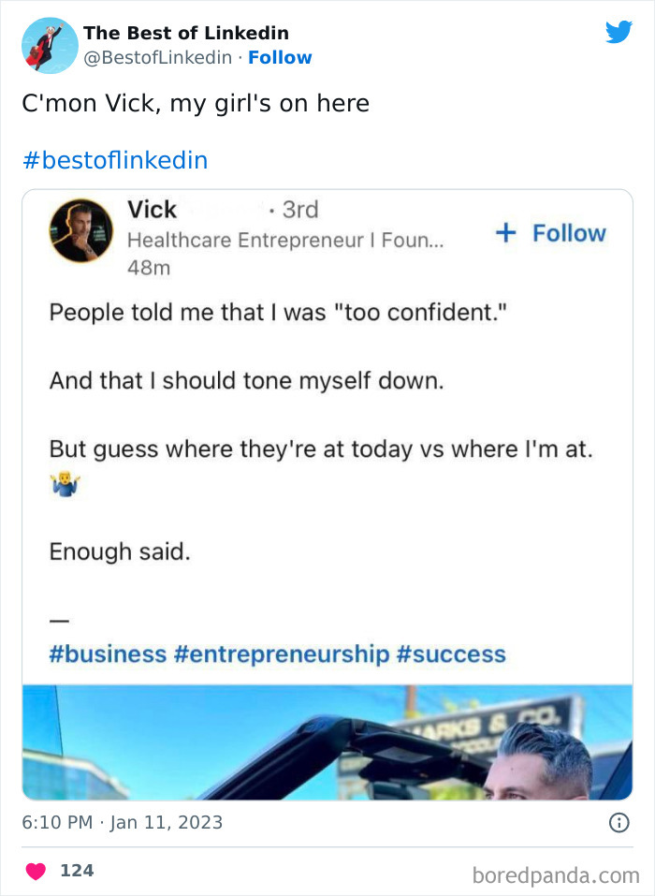The image size is (655, 896).
Task: Open the 6:10 PM Jan 11, 2023 timestamp
Action: [123, 822]
